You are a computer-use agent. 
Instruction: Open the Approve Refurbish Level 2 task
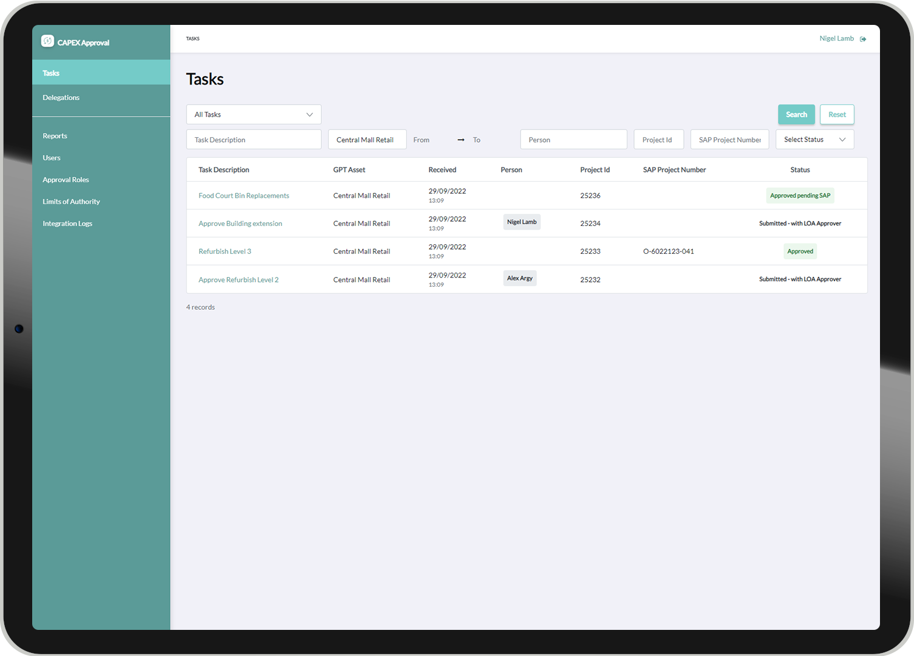point(239,280)
